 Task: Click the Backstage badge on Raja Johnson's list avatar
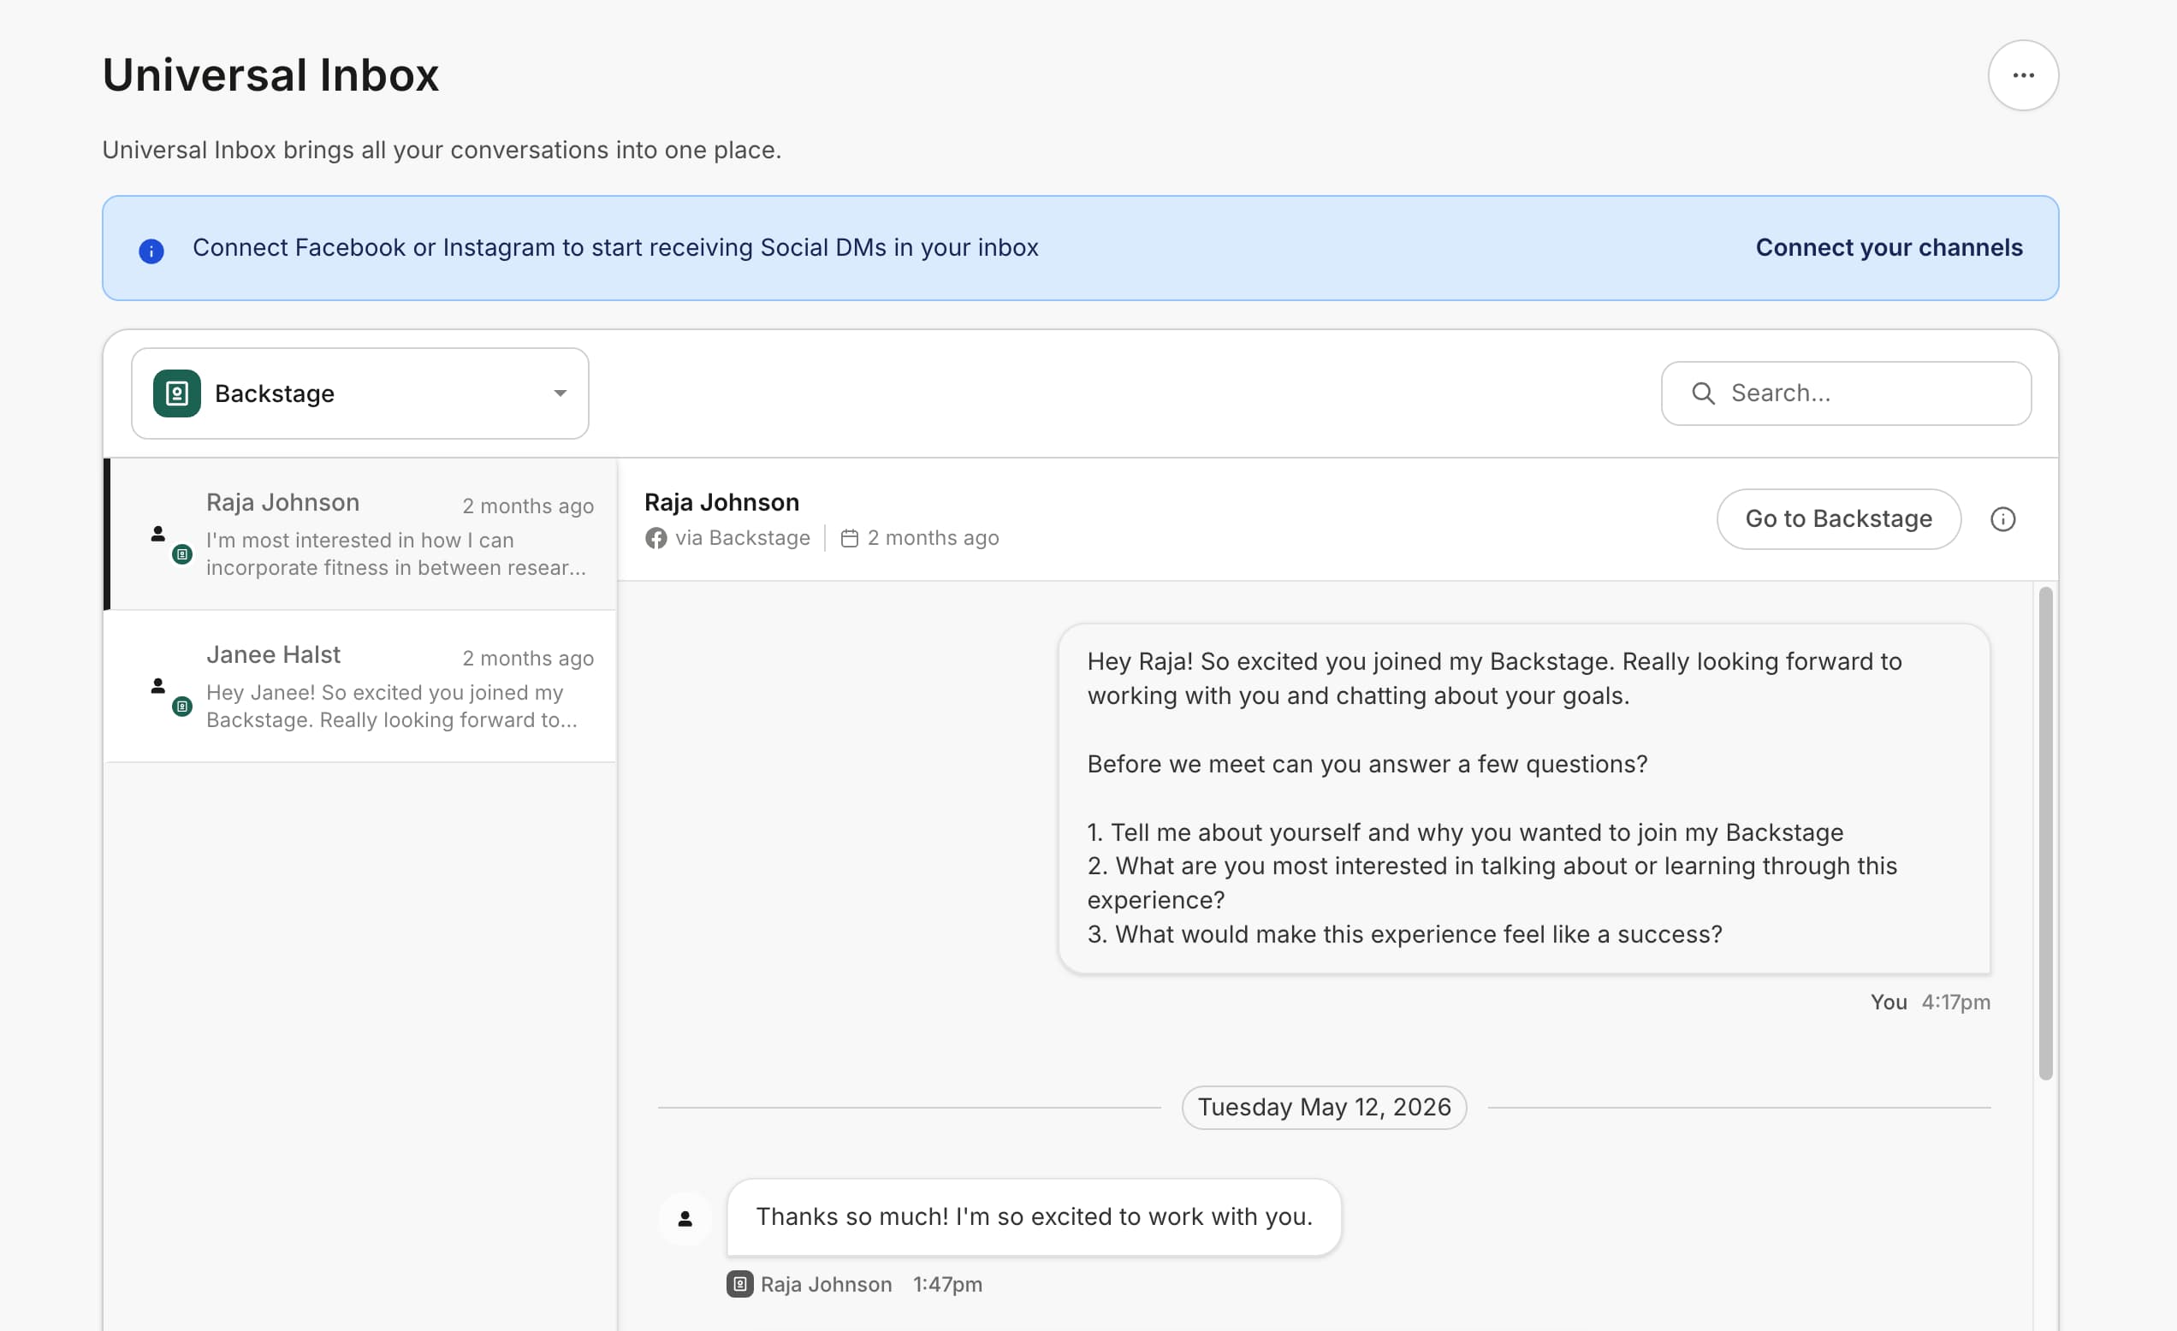coord(182,553)
